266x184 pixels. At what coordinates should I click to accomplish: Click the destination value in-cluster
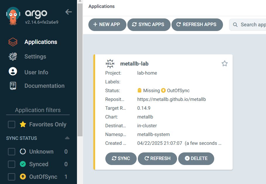coord(147,125)
